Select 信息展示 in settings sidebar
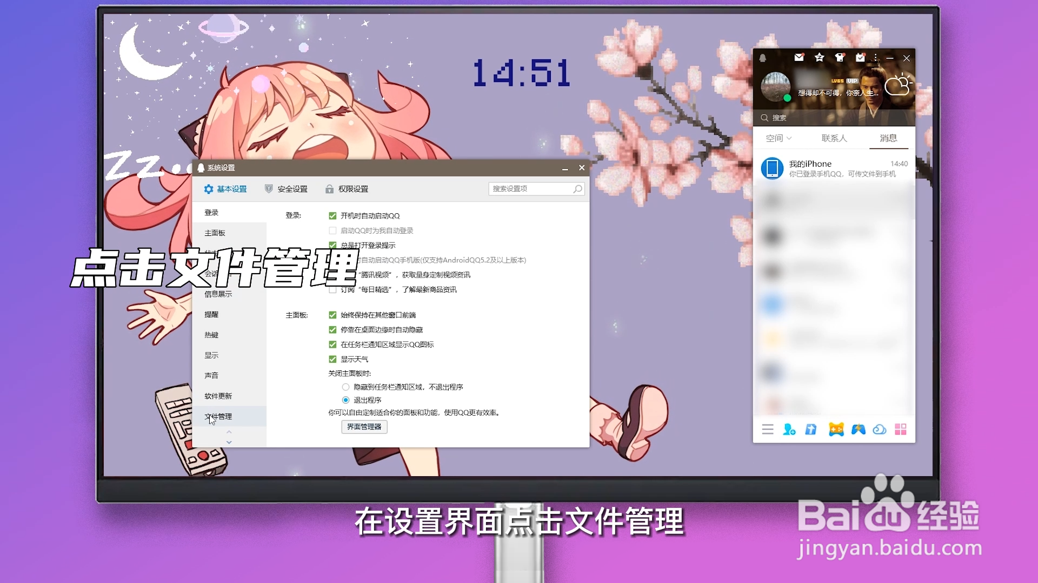The width and height of the screenshot is (1038, 583). 229,294
